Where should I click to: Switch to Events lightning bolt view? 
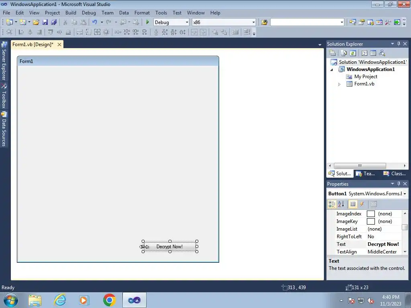coord(362,204)
